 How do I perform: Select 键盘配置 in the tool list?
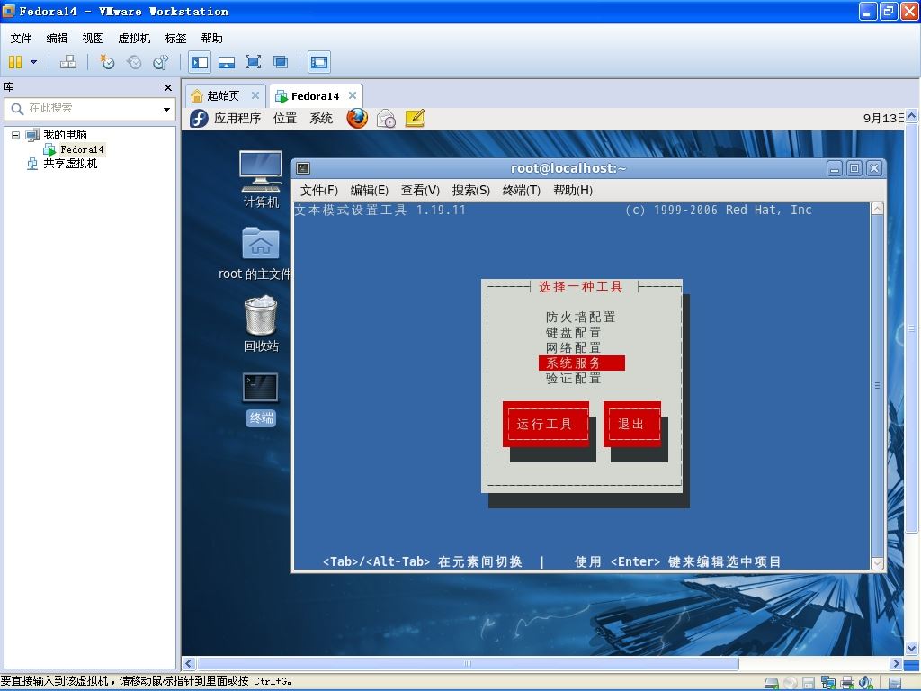(x=573, y=333)
